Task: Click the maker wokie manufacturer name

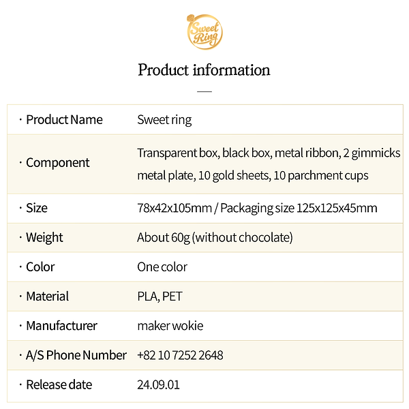Action: pos(170,326)
